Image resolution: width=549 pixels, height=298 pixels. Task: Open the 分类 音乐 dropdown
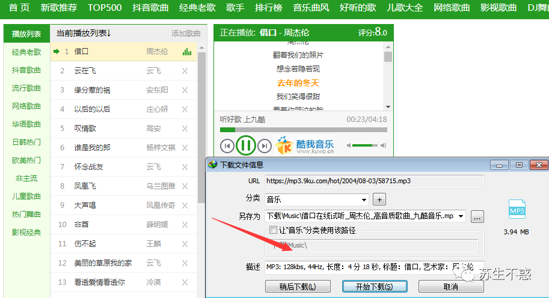click(x=316, y=199)
